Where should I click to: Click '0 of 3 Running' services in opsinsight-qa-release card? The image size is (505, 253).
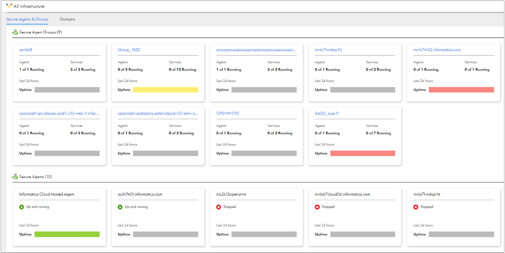pos(83,133)
